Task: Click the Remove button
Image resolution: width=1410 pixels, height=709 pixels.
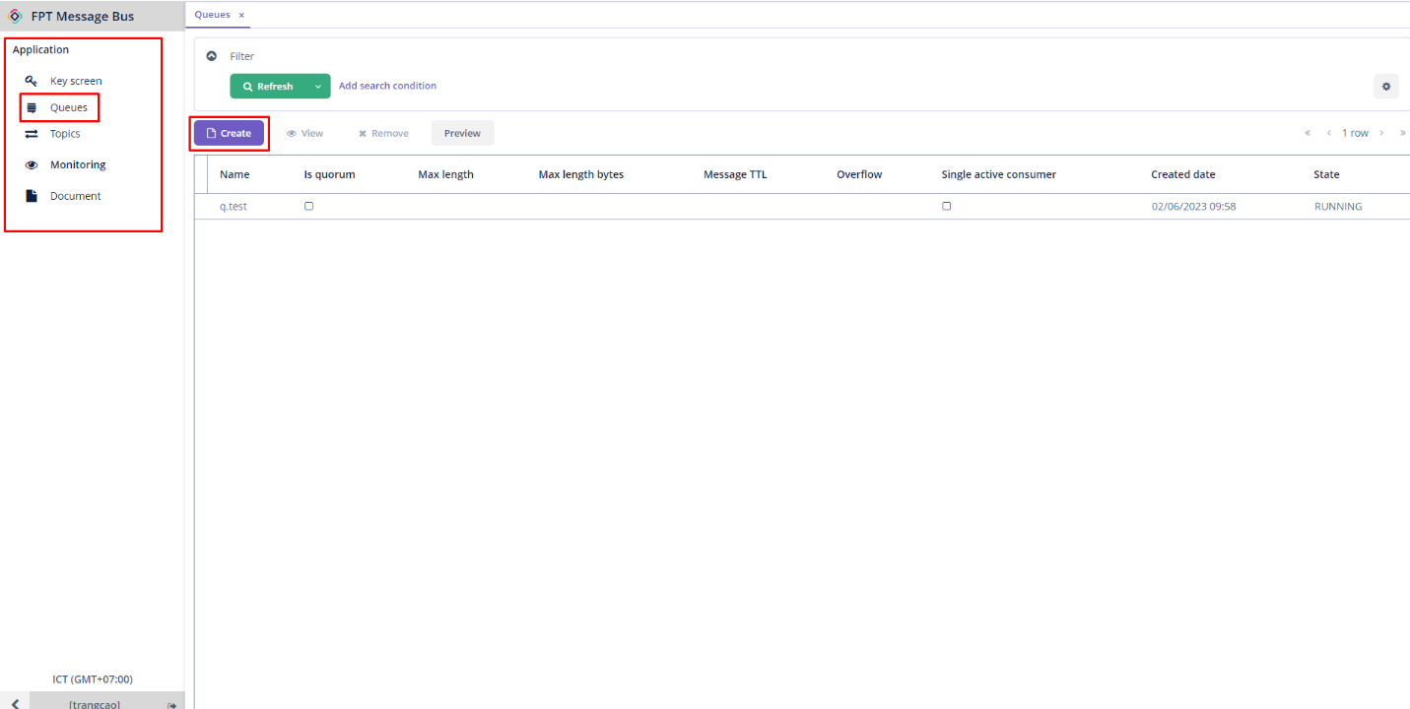Action: [x=383, y=133]
